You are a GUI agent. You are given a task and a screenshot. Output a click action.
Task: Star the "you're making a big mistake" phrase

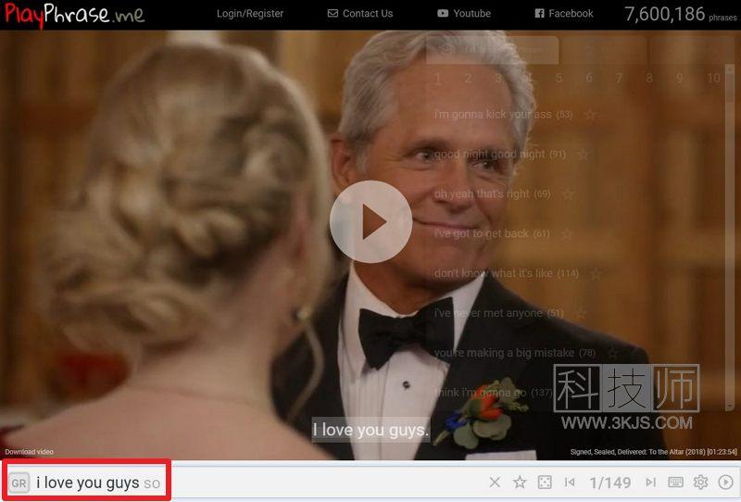tap(612, 353)
